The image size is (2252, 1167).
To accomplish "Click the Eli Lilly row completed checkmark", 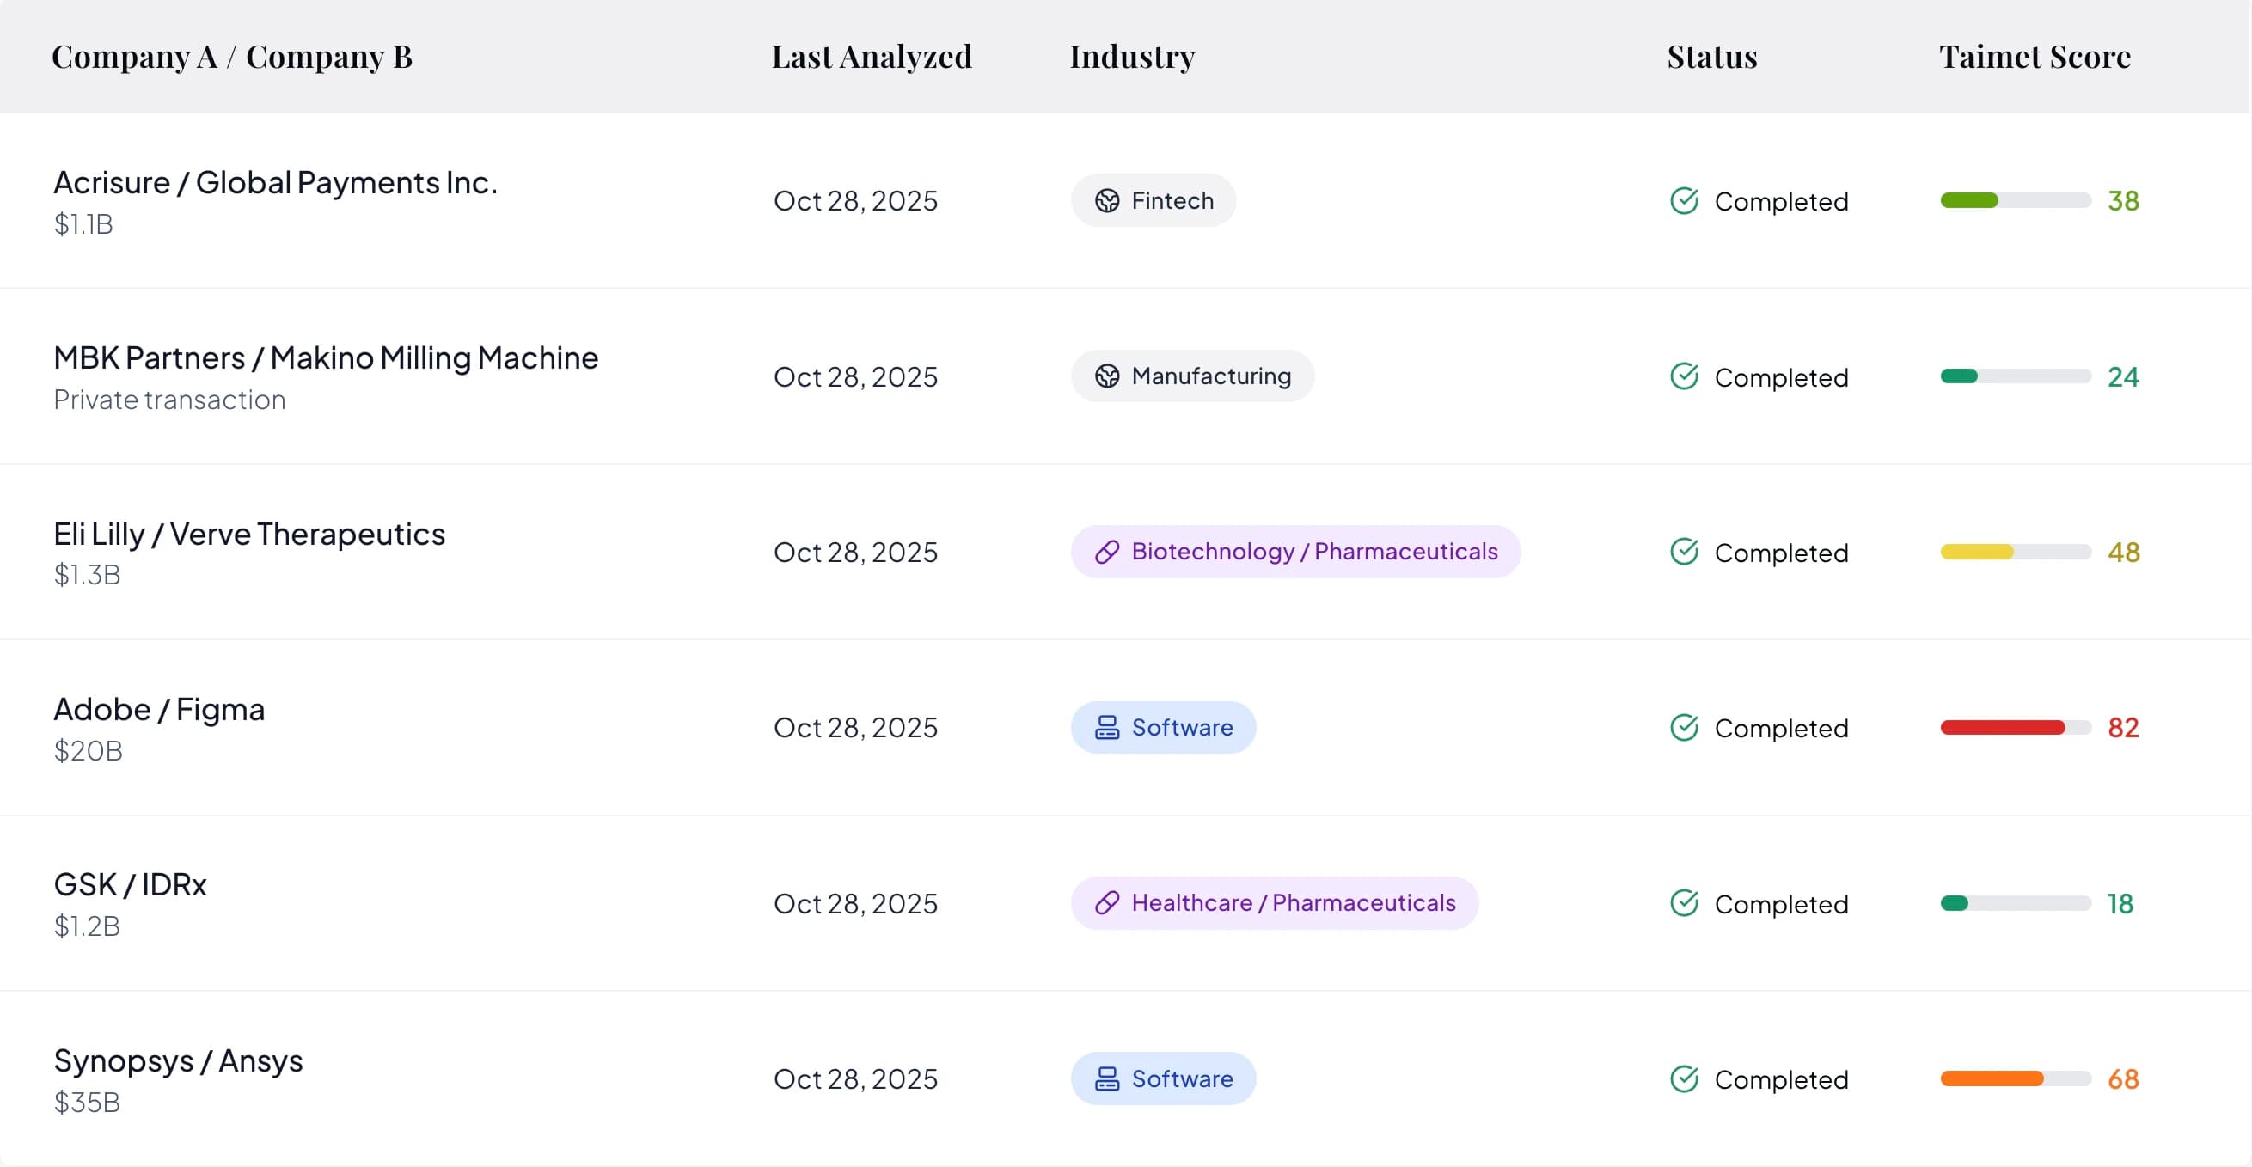I will click(1684, 553).
